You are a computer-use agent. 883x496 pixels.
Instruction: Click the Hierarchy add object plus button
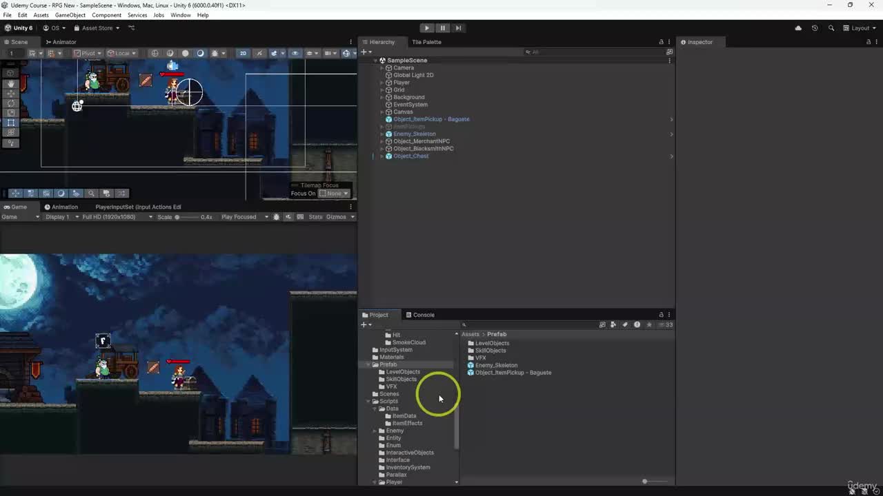[x=364, y=52]
